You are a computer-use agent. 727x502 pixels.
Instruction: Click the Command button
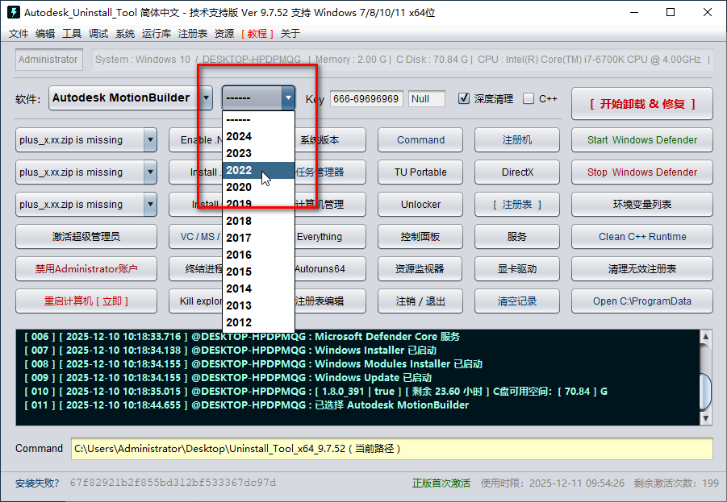(x=420, y=140)
